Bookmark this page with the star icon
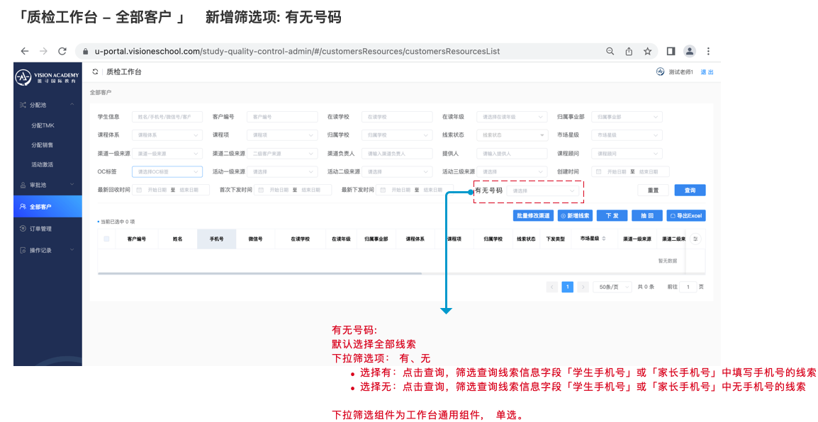Viewport: 818px width, 422px height. pyautogui.click(x=647, y=52)
